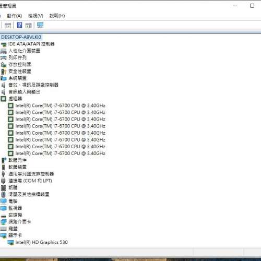
Task: Open Help via the blue question-mark icon
Action: point(19,25)
